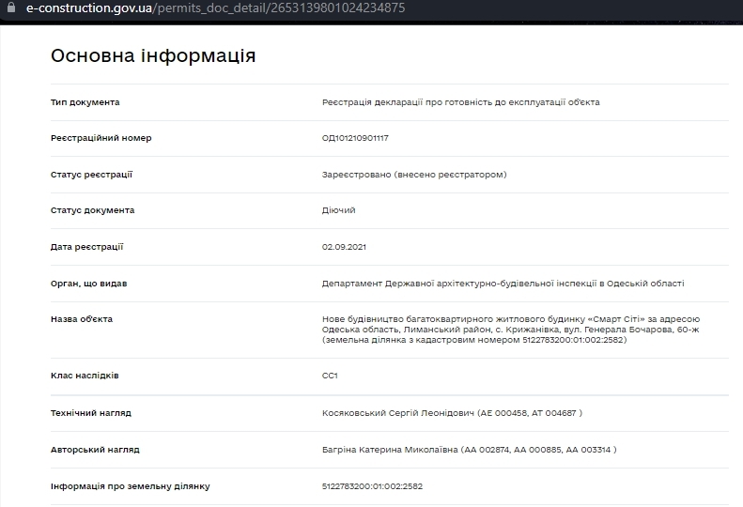Click 'Косяковський Сергій Леонідович' supervisor entry

pyautogui.click(x=452, y=413)
